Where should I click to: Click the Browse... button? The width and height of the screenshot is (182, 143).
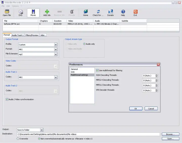(x=170, y=134)
